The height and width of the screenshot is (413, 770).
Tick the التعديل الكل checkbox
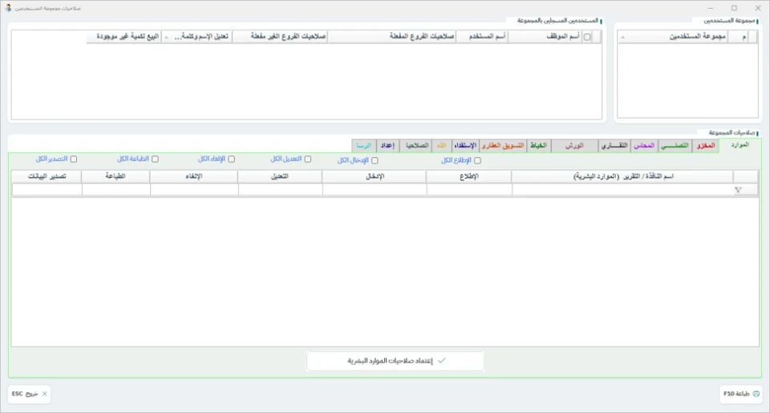[x=308, y=159]
